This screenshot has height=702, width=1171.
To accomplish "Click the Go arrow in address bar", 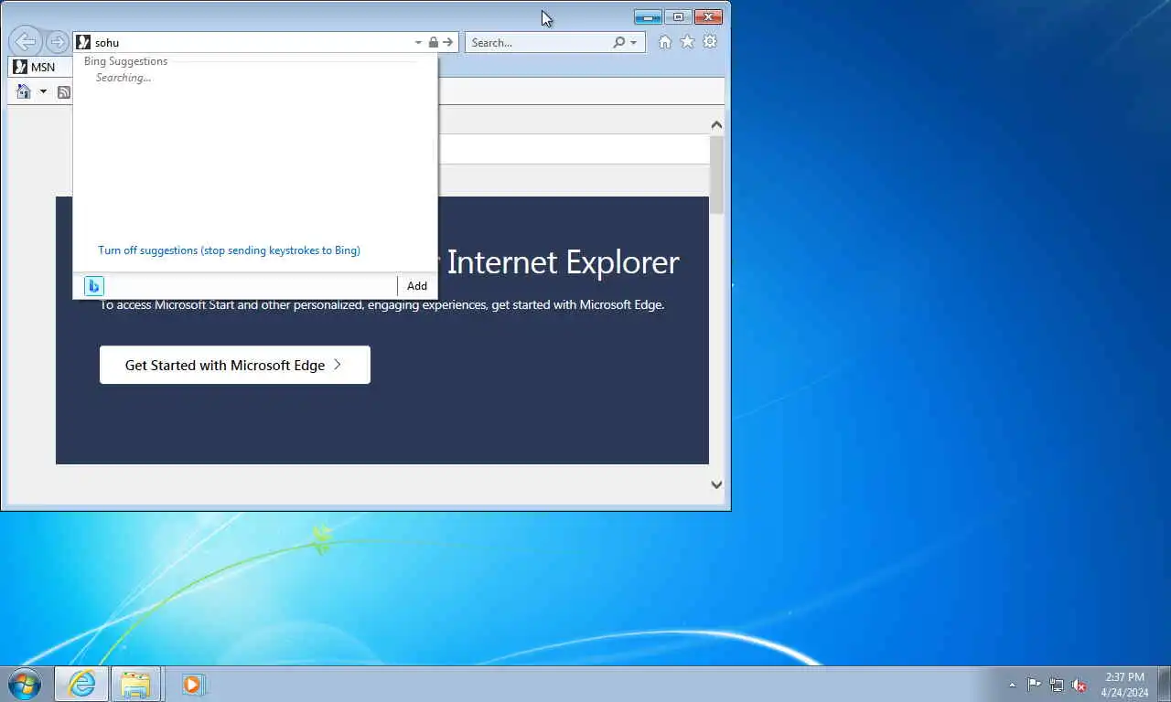I will (x=447, y=42).
